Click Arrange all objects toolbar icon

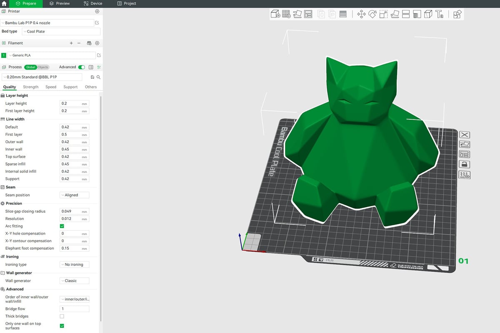pos(308,14)
